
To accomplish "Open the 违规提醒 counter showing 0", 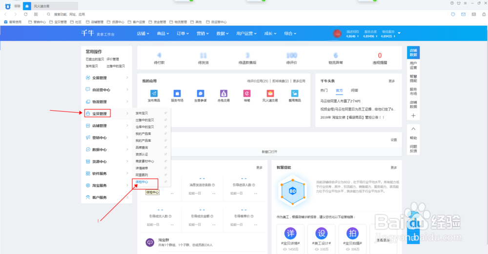I will point(380,58).
